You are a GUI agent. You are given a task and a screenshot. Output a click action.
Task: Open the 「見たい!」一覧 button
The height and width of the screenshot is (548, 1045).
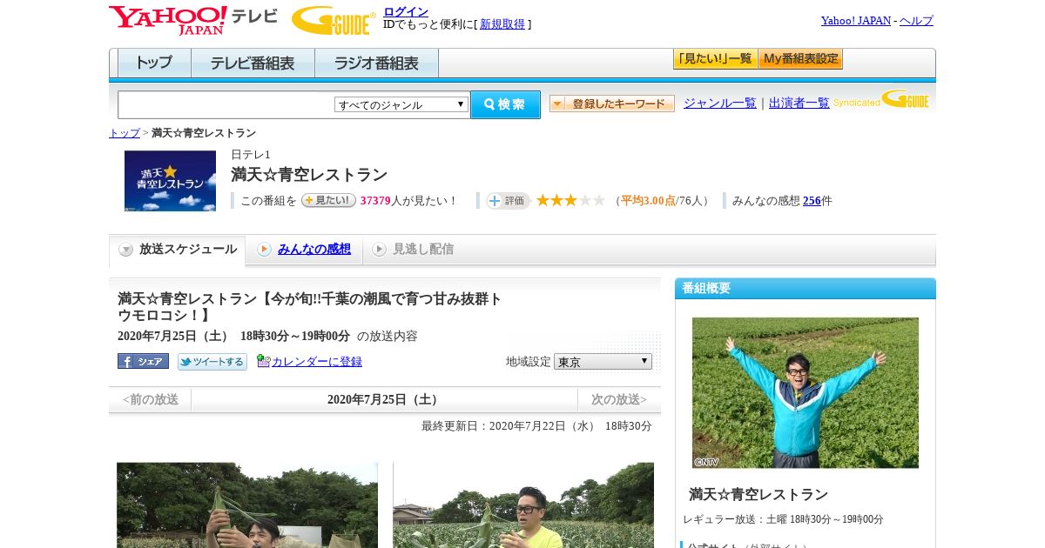point(715,59)
